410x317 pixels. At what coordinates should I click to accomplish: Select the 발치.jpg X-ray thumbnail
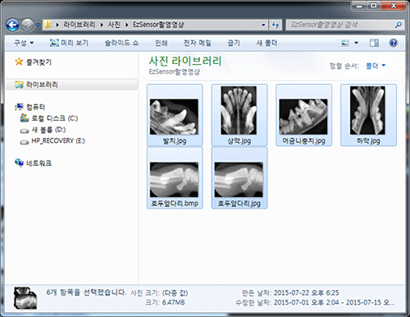pyautogui.click(x=174, y=117)
